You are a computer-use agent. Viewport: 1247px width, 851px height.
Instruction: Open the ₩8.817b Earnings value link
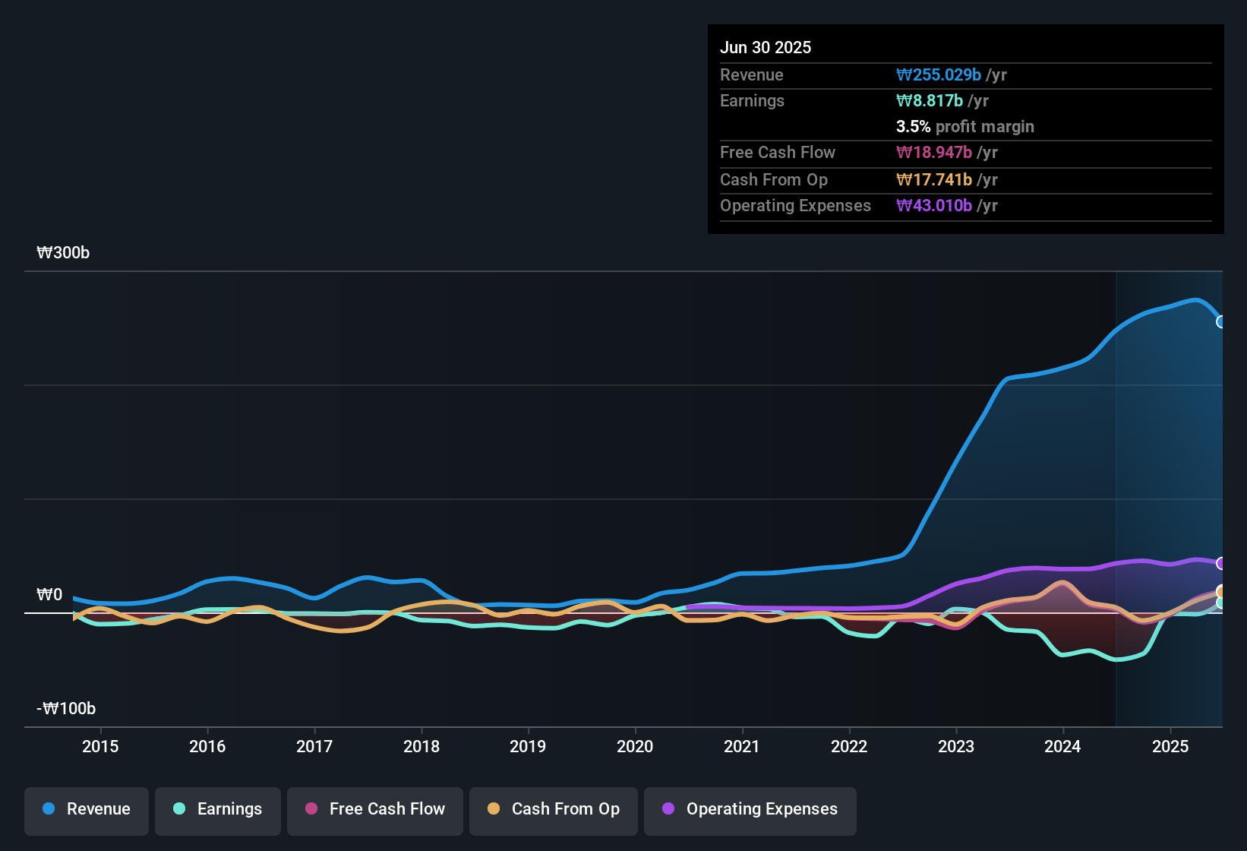tap(929, 100)
